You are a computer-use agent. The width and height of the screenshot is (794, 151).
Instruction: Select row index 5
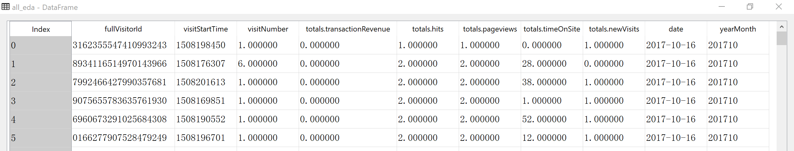(x=41, y=138)
